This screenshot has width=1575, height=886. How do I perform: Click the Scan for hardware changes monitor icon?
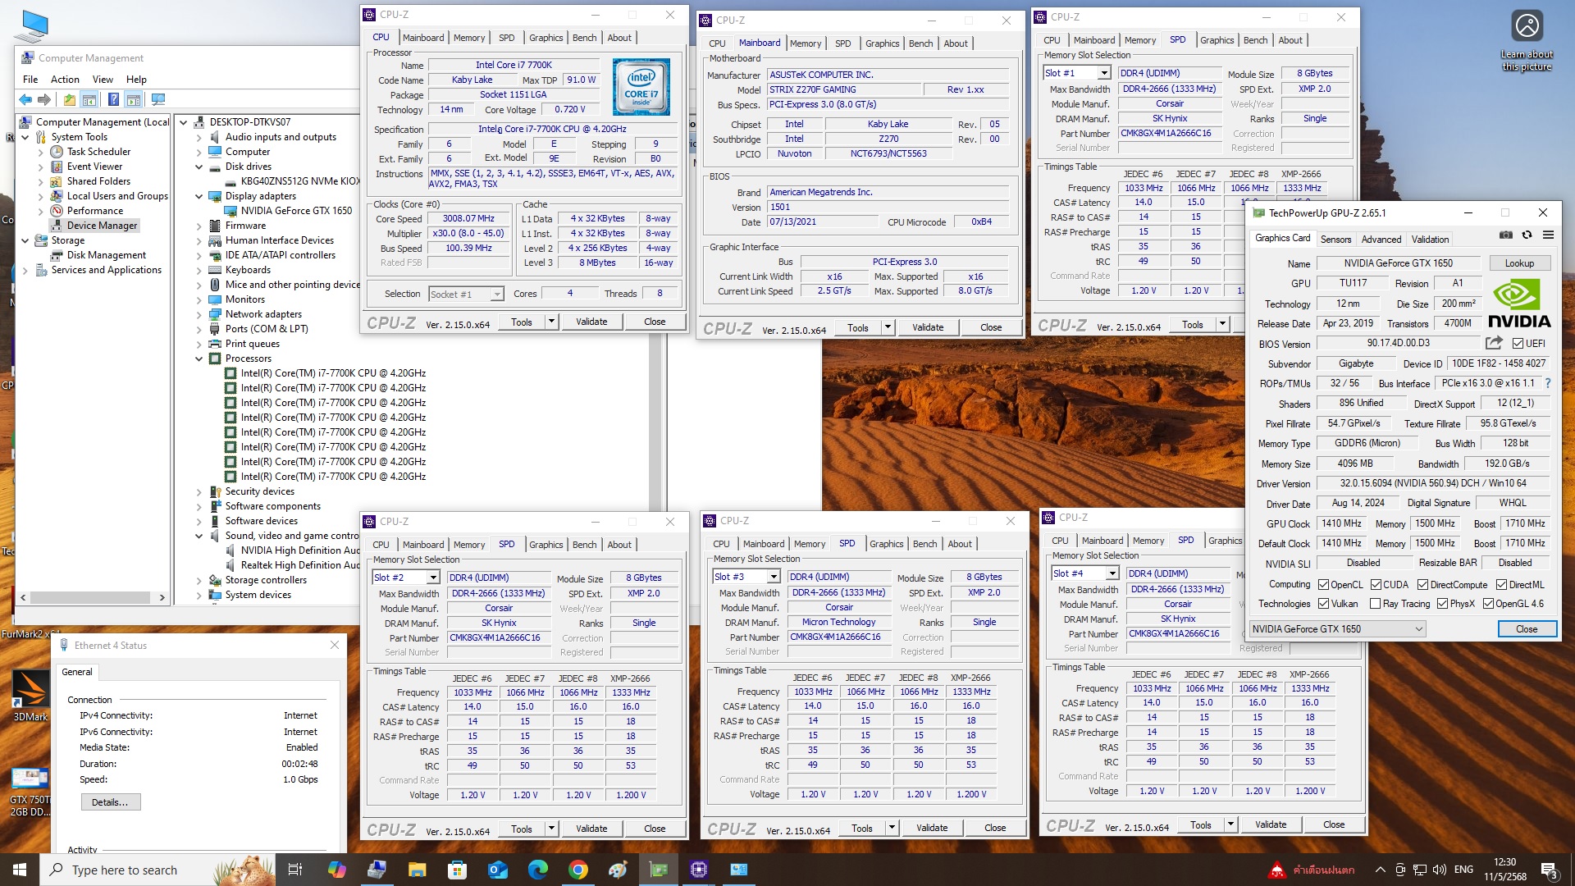[158, 100]
